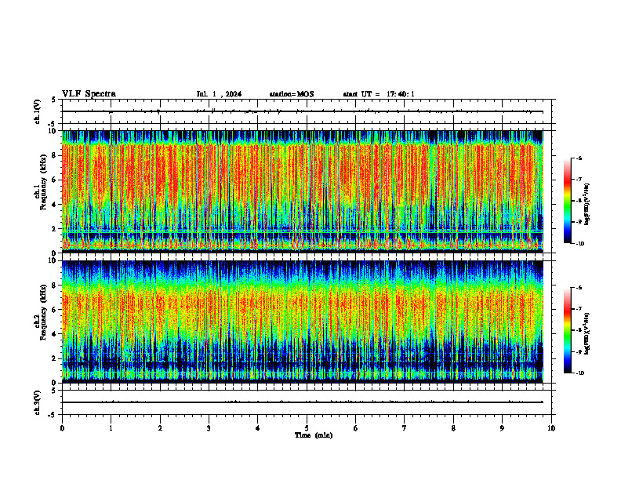621x480 pixels.
Task: Click the "Time (min)" x-axis label
Action: [x=314, y=435]
